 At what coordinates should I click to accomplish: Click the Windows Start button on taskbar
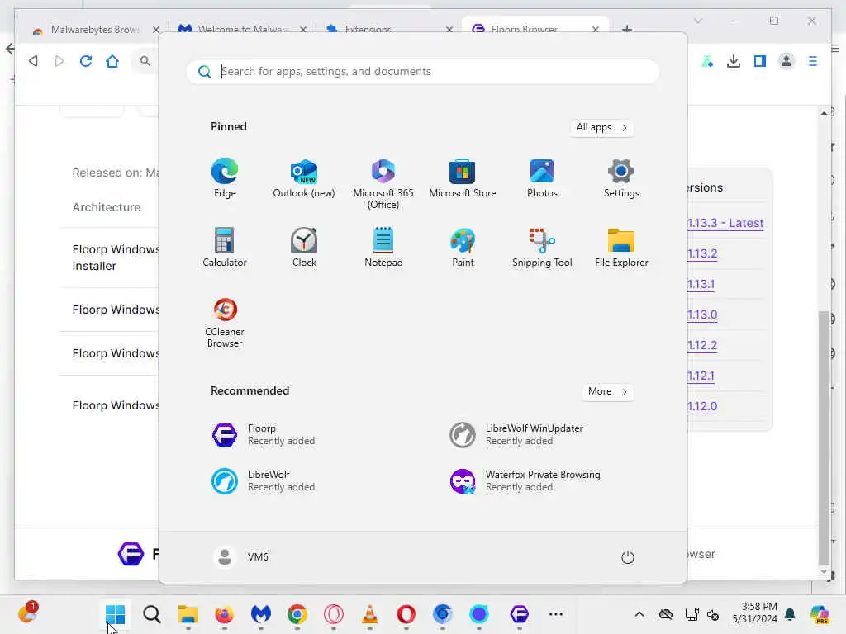(115, 614)
